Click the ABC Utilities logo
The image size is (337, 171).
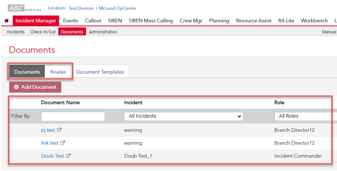[x=24, y=8]
